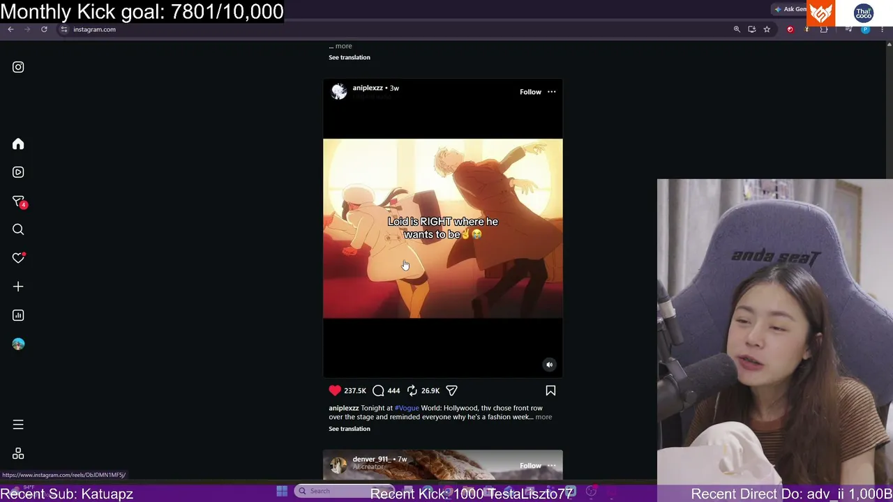Viewport: 893px width, 502px height.
Task: Reload the Instagram page
Action: [x=44, y=29]
